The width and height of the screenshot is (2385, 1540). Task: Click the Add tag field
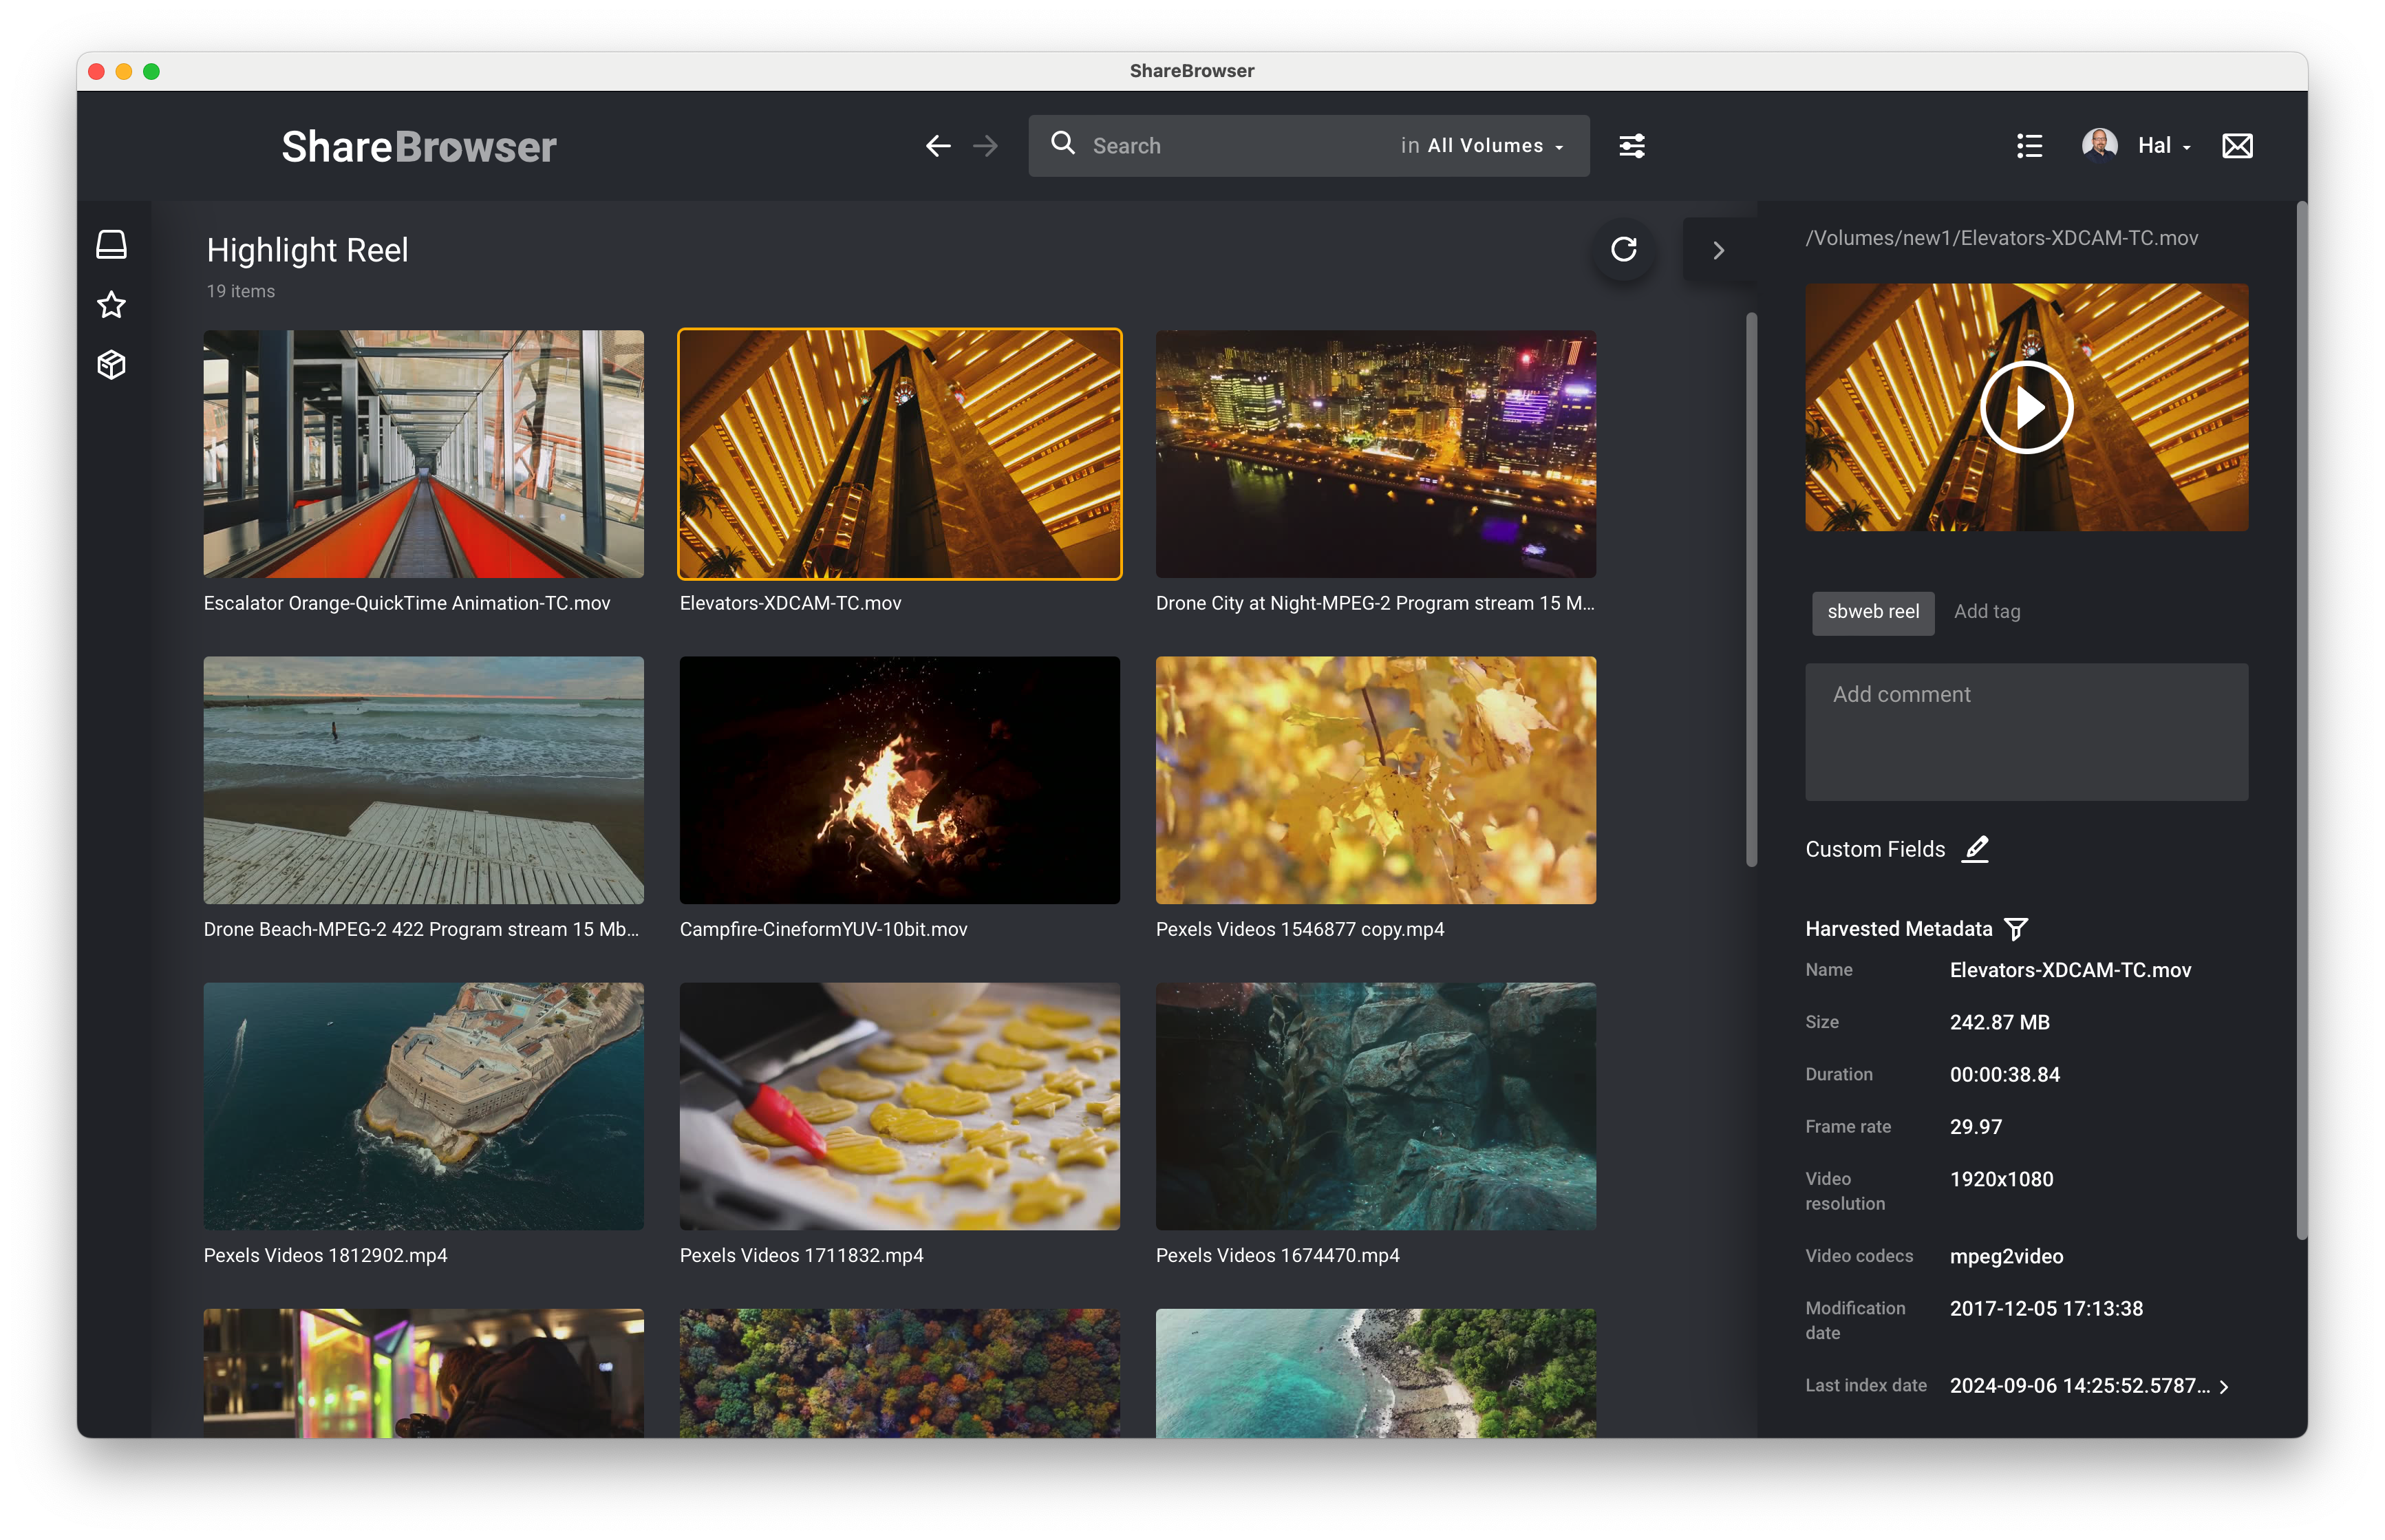coord(1986,612)
